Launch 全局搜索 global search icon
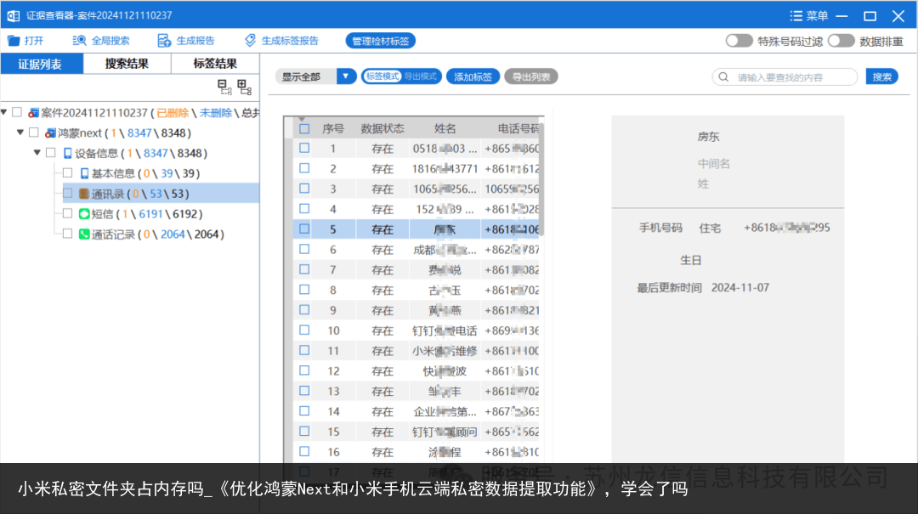918x514 pixels. click(79, 41)
